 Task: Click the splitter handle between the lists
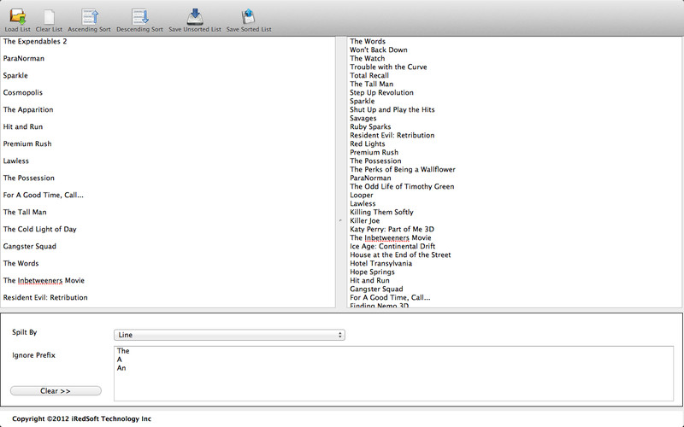pyautogui.click(x=340, y=220)
